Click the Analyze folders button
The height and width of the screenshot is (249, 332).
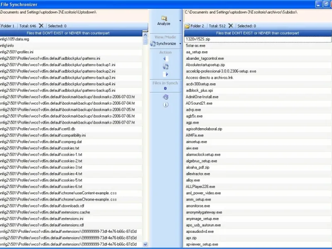[x=164, y=21]
